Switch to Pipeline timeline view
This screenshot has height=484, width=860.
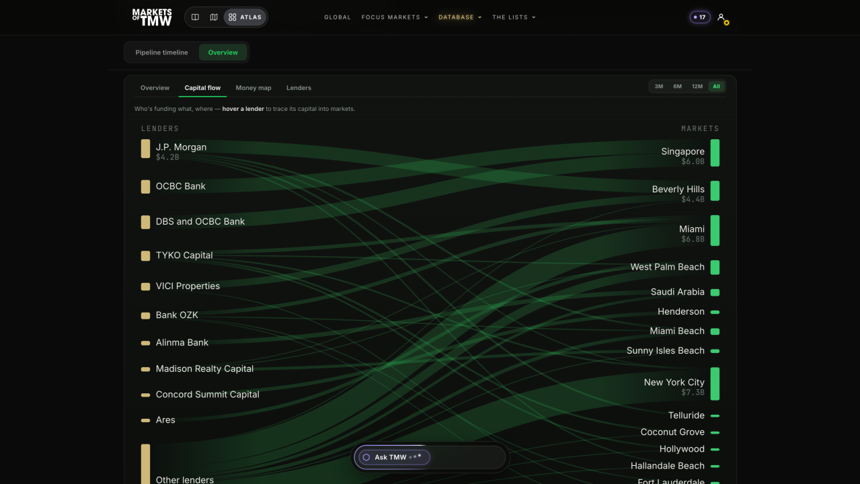pyautogui.click(x=161, y=52)
